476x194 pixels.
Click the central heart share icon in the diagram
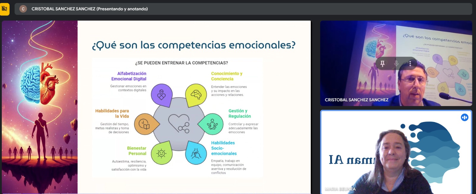pos(179,124)
